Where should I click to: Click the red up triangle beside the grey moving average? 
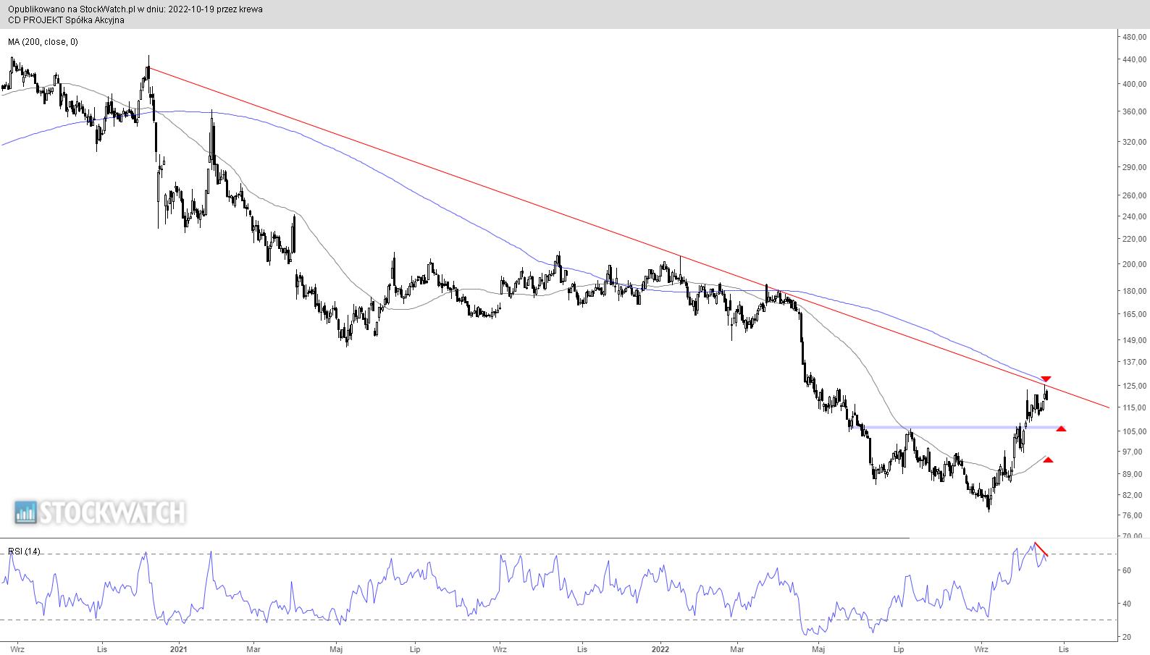(x=1047, y=460)
